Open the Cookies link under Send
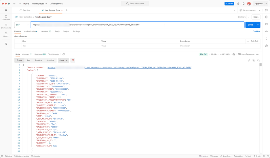270x158 pixels. (x=256, y=31)
